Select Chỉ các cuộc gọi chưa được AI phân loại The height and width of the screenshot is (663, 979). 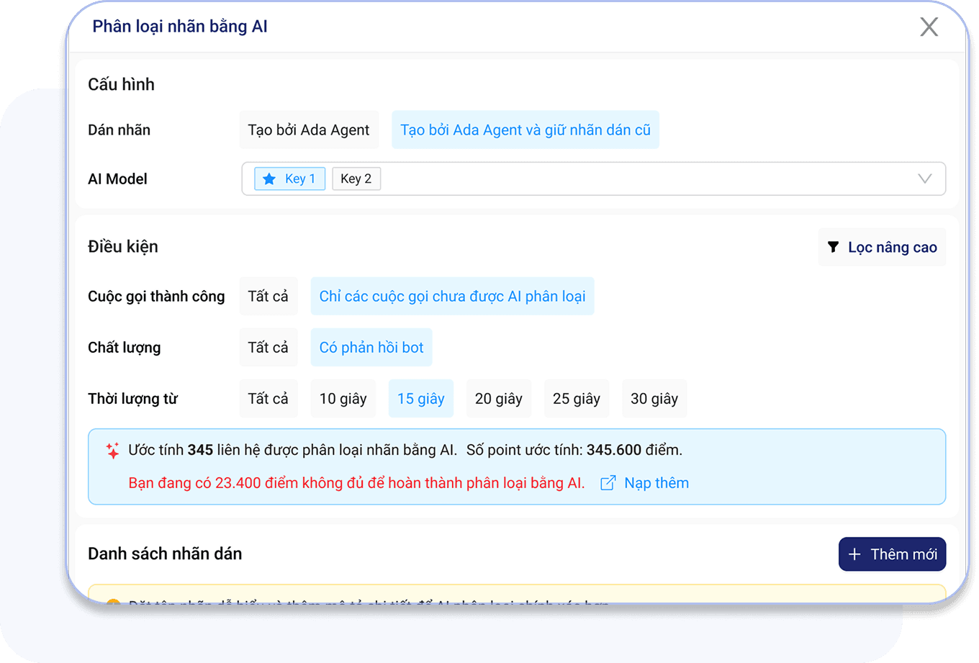point(452,297)
